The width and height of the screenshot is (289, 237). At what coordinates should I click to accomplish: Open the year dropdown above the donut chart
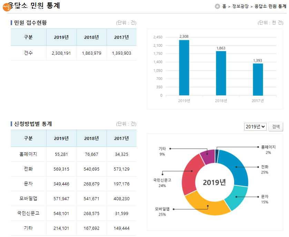[255, 127]
